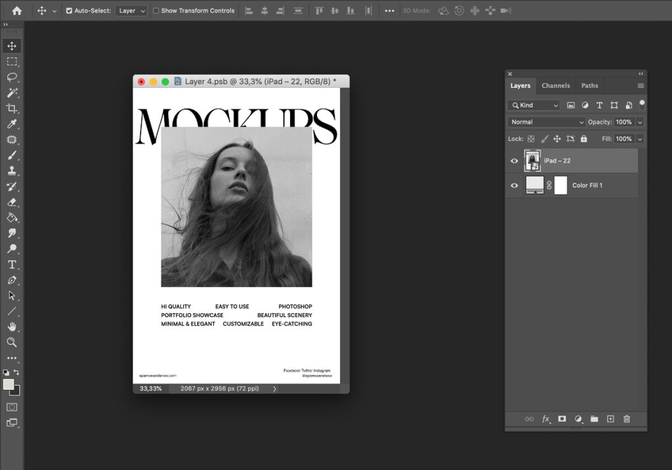The height and width of the screenshot is (470, 672).
Task: Toggle lock image pixels
Action: [544, 139]
